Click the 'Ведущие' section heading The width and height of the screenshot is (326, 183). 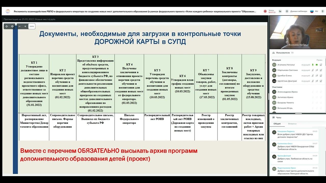coord(277,60)
